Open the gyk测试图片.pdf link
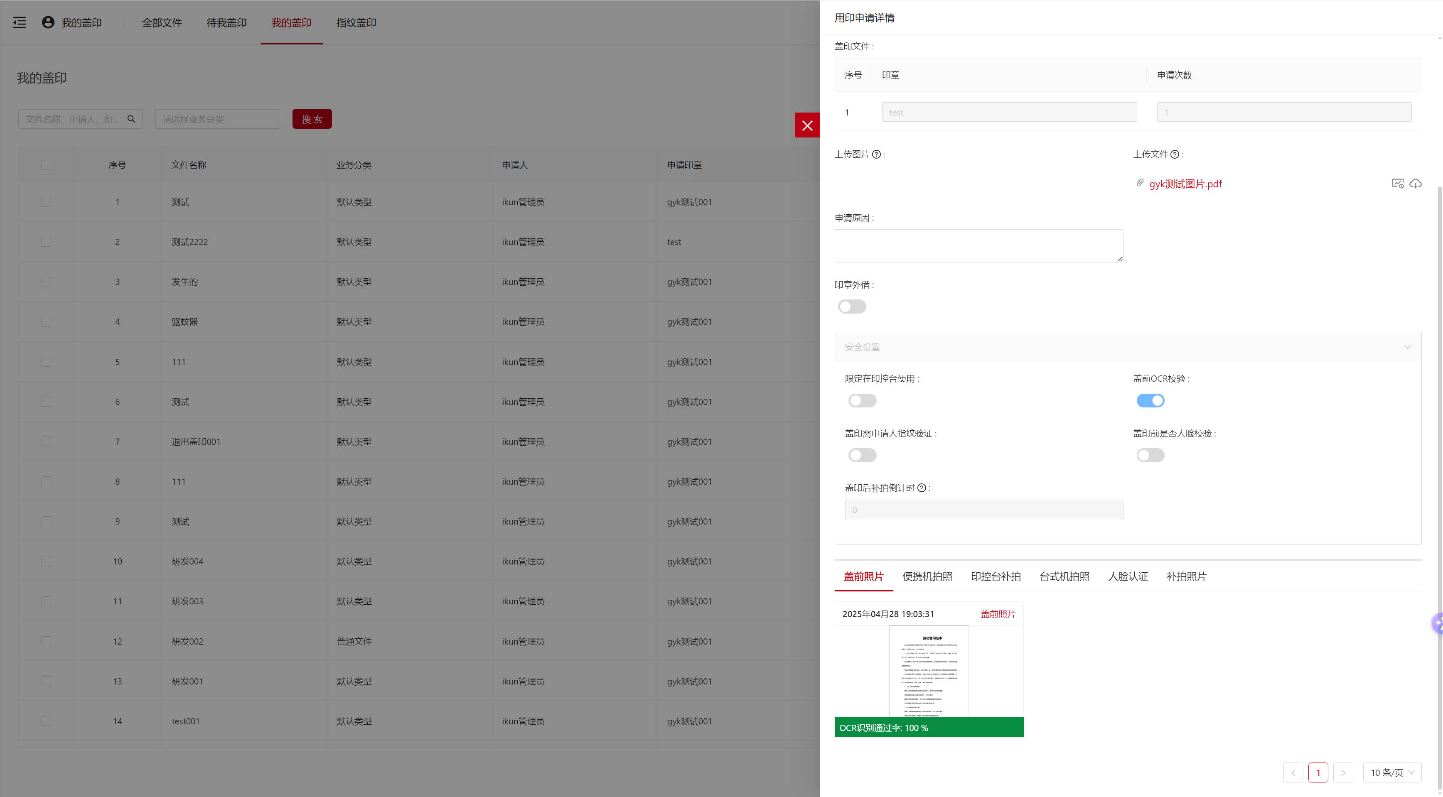 1185,184
